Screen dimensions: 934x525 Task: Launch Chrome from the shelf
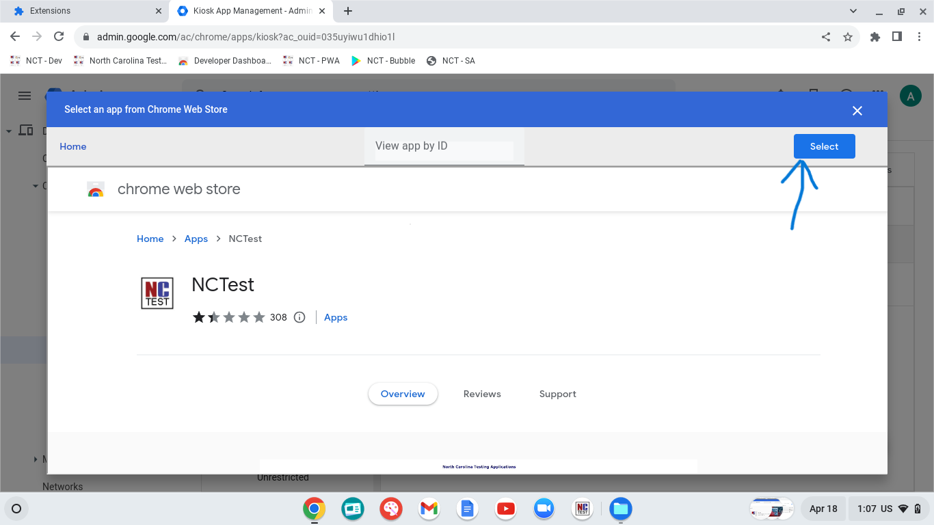[315, 509]
